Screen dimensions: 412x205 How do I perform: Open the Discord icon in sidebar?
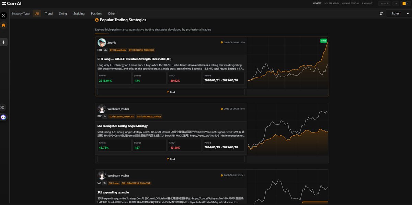point(3,117)
